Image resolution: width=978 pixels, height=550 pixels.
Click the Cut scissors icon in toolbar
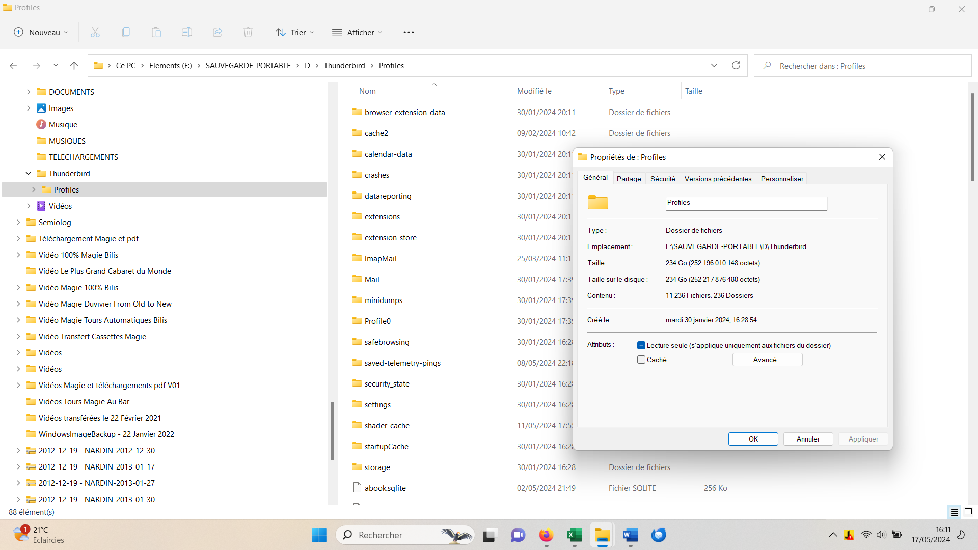95,32
